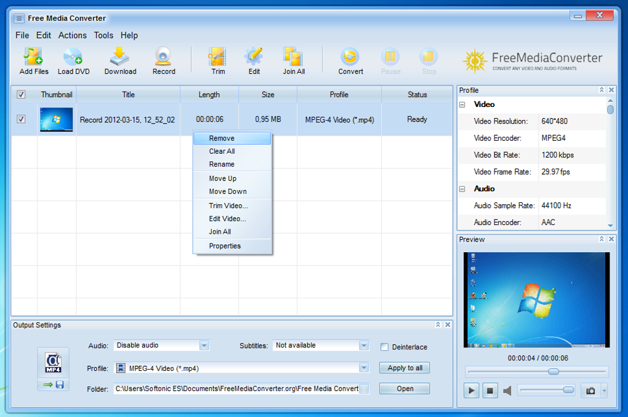
Task: Collapse the Preview panel with chevron icon
Action: tap(601, 239)
